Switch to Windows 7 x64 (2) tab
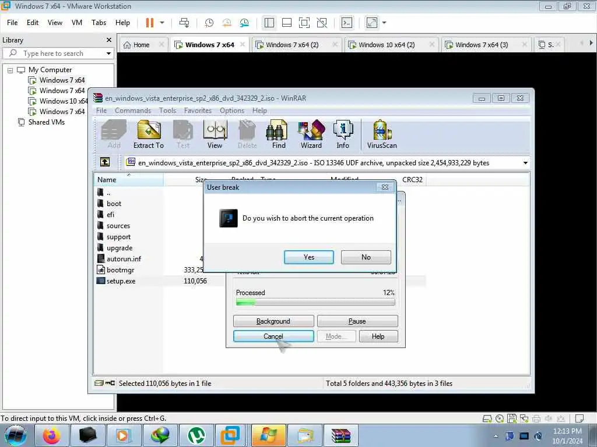The width and height of the screenshot is (597, 447). (x=292, y=45)
